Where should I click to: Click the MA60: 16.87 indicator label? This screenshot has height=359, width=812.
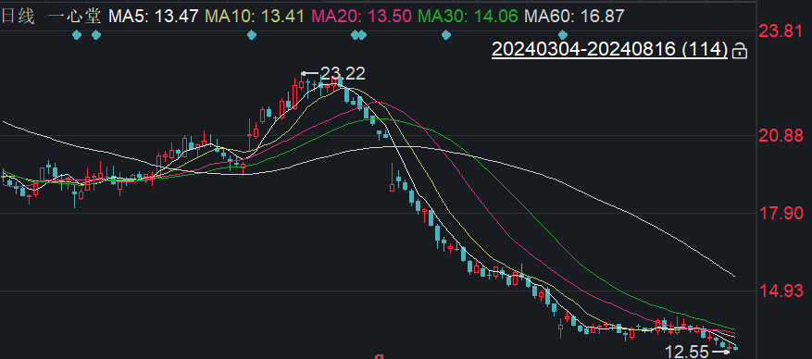click(x=574, y=16)
